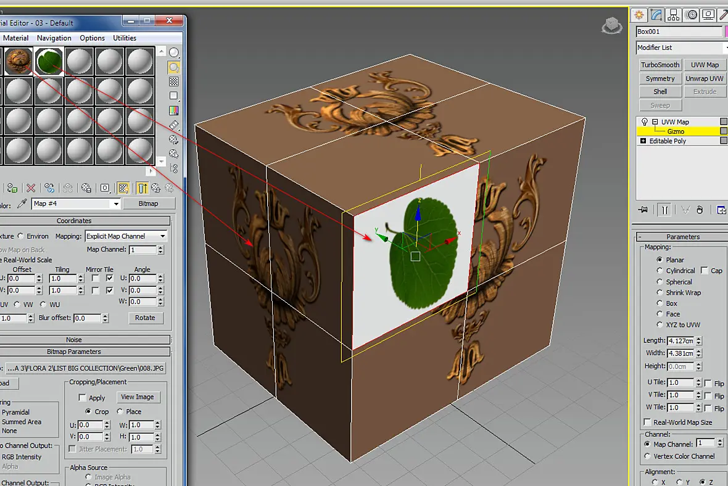Open the Material menu
Viewport: 728px width, 486px height.
click(x=16, y=38)
